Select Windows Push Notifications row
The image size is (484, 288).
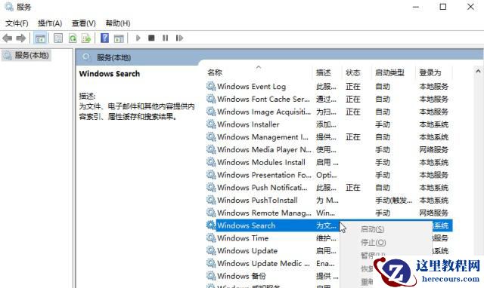329,188
